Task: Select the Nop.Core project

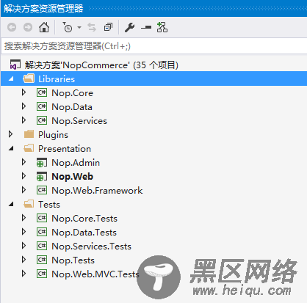Action: tap(72, 93)
